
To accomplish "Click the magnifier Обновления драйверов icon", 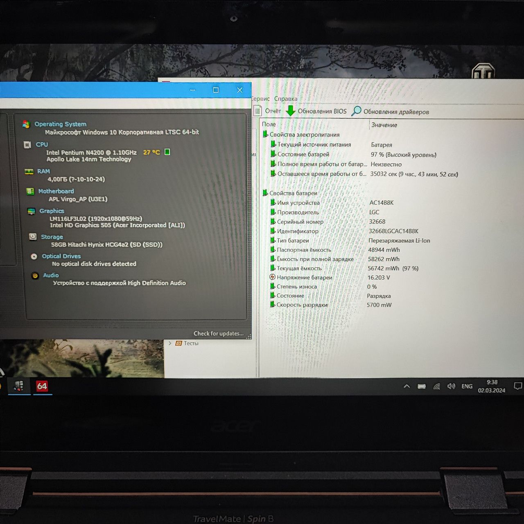I will tap(357, 111).
